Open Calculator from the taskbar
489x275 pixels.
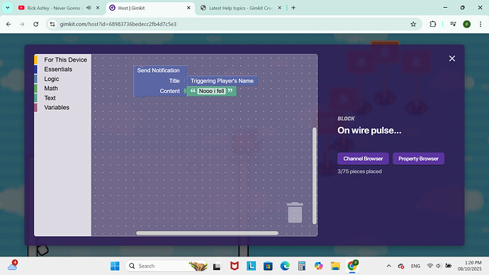click(x=302, y=266)
